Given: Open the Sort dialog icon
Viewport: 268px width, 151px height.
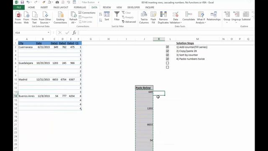Looking at the screenshot, I should click(x=107, y=16).
